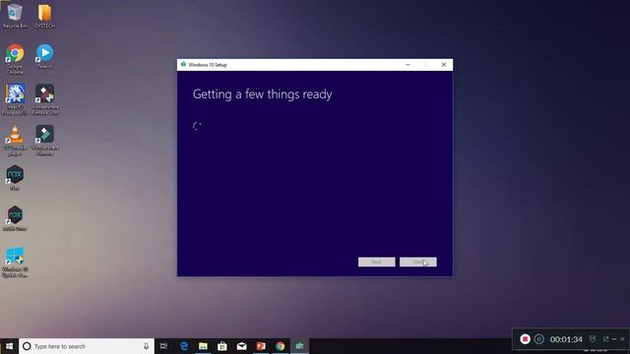Pause the screen recording

tap(539, 339)
